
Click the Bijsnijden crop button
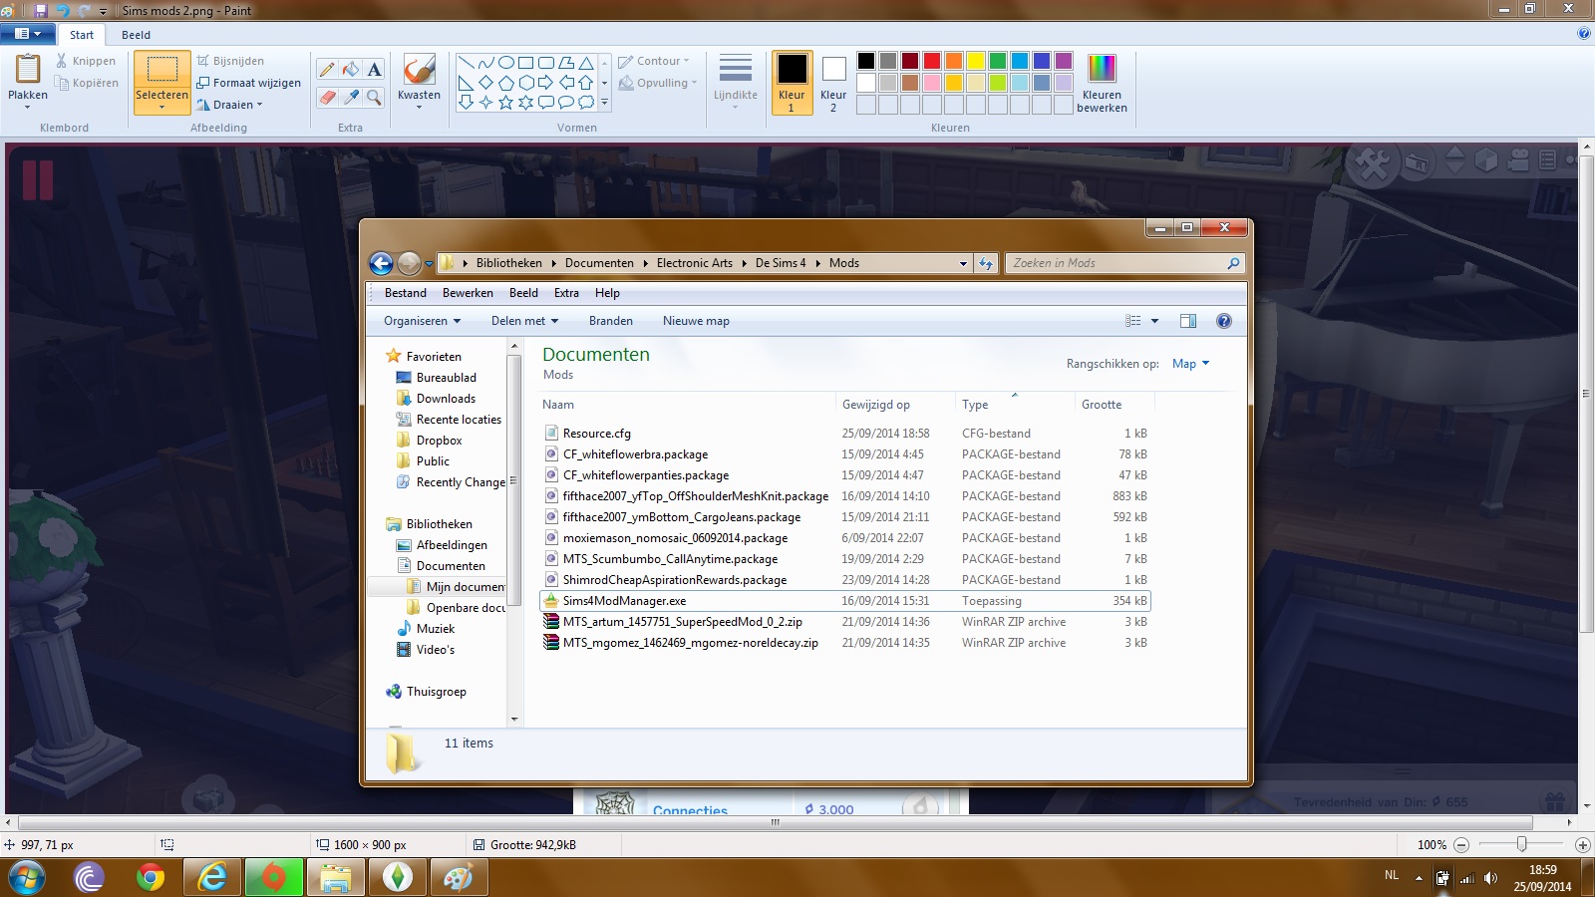(230, 61)
